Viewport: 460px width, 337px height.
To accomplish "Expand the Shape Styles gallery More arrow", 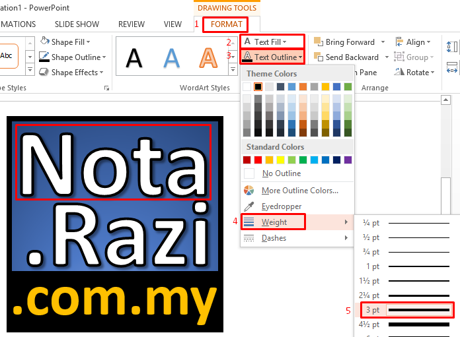I will (30, 70).
